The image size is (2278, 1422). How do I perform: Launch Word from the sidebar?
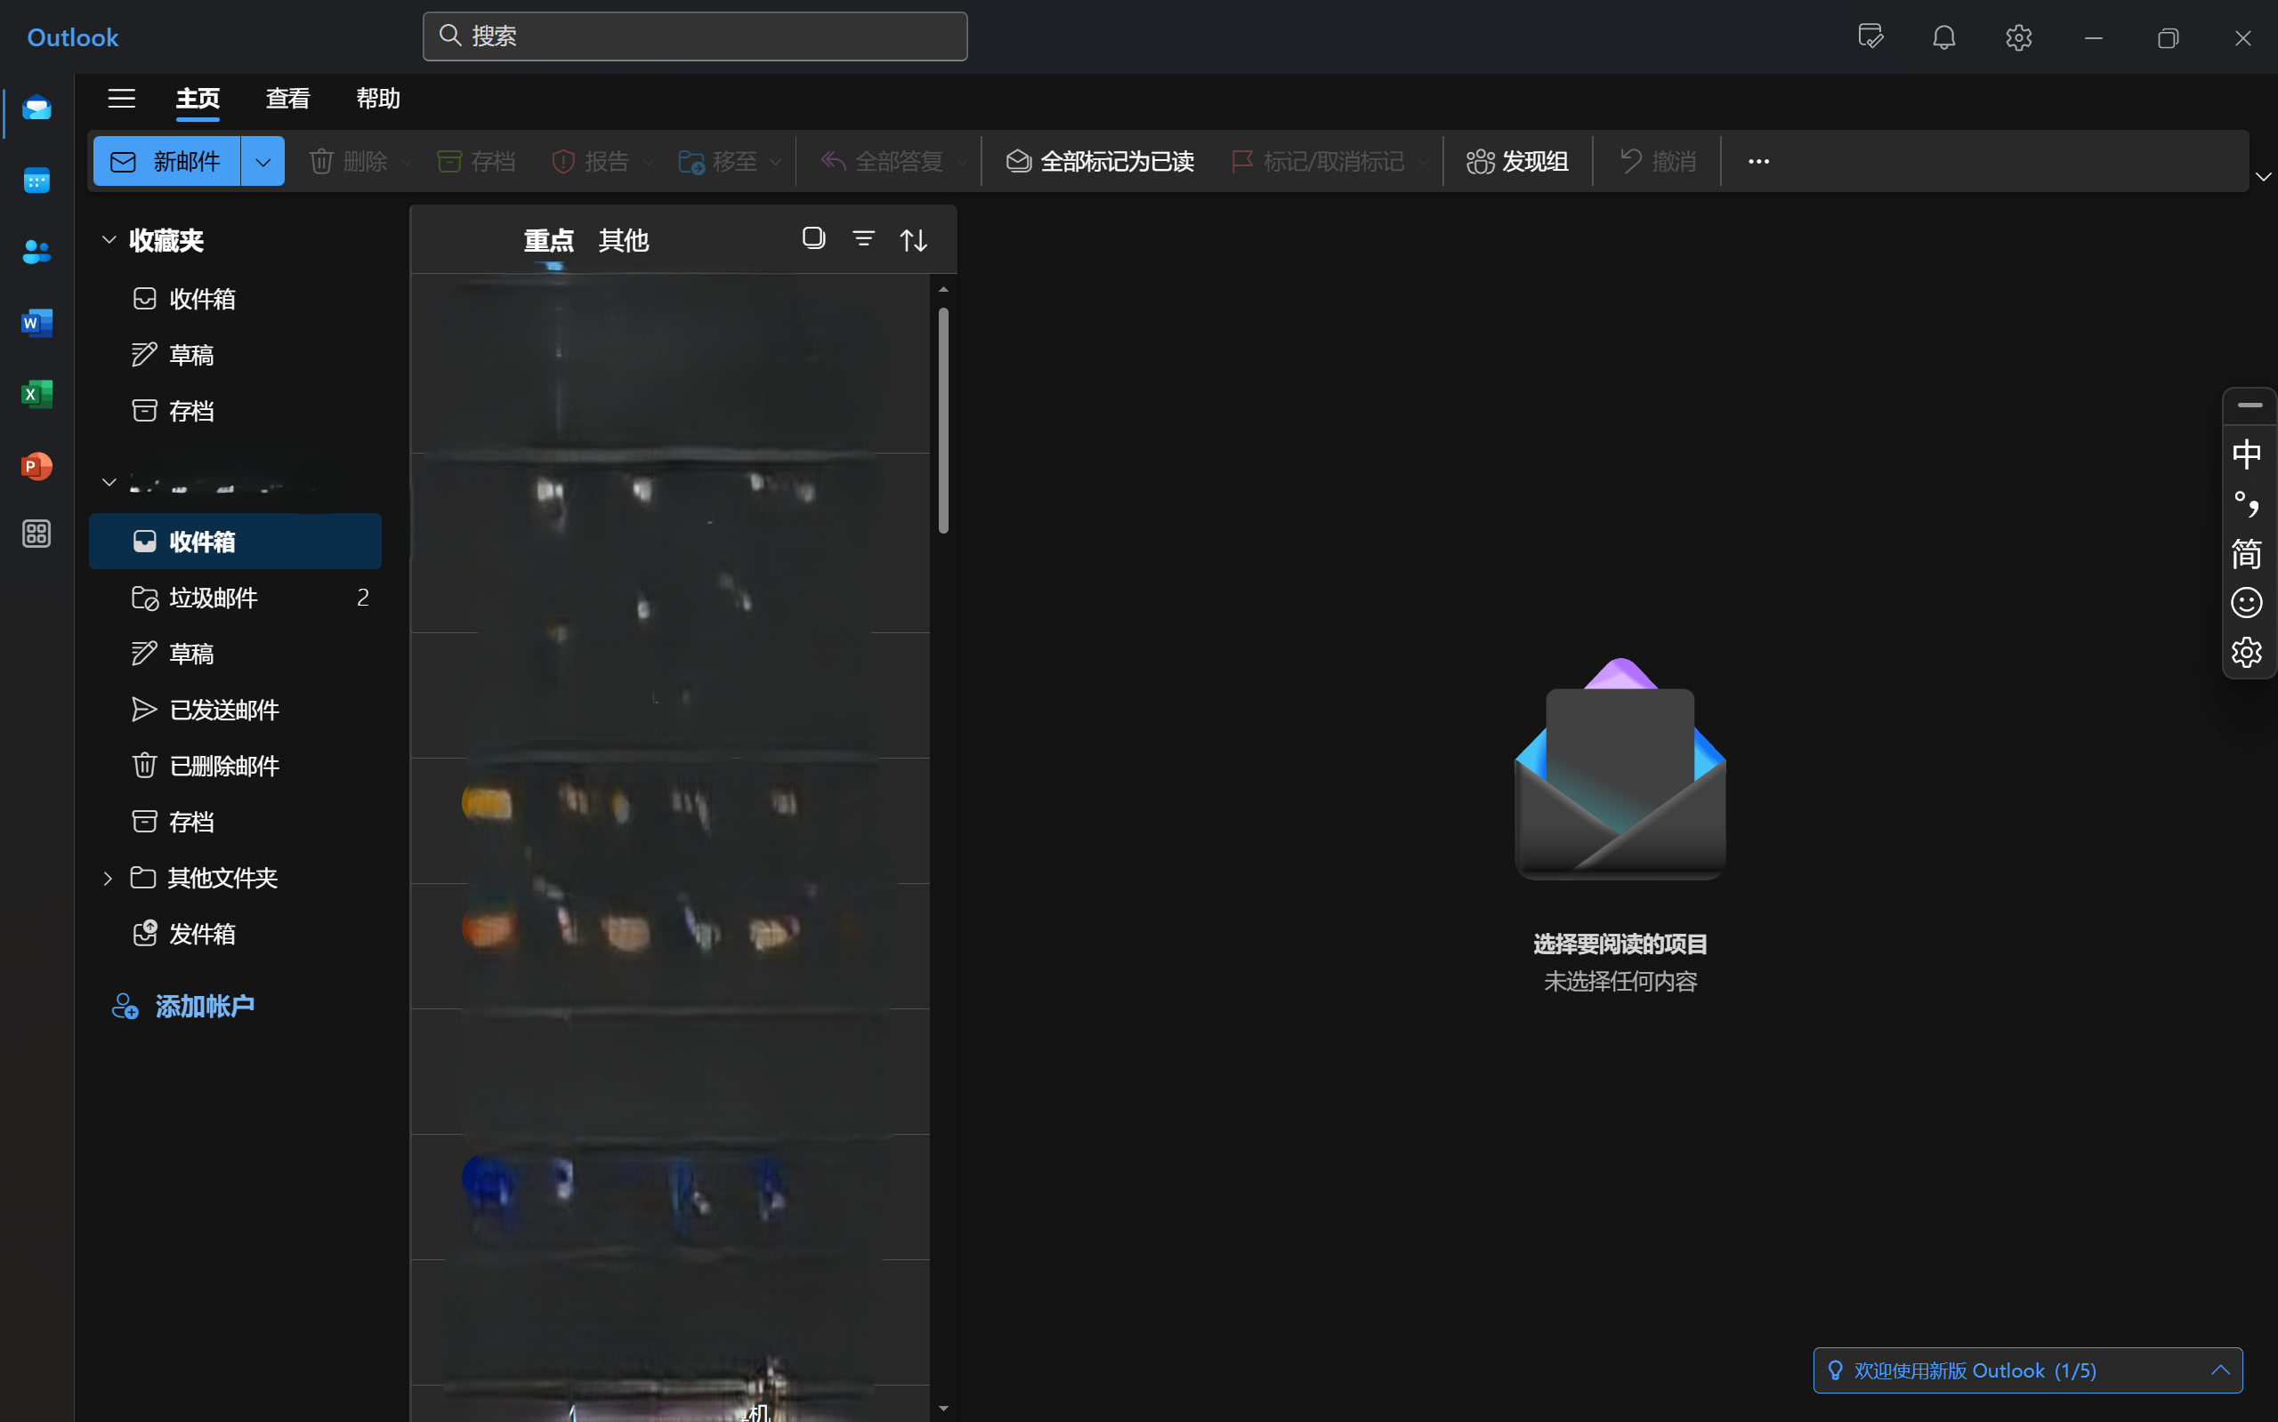click(x=36, y=323)
